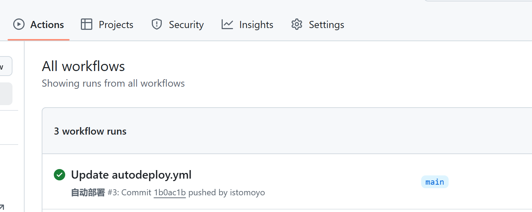Screen dimensions: 532x212
Task: Open the Update autodeploy.yml workflow run
Action: [x=131, y=175]
